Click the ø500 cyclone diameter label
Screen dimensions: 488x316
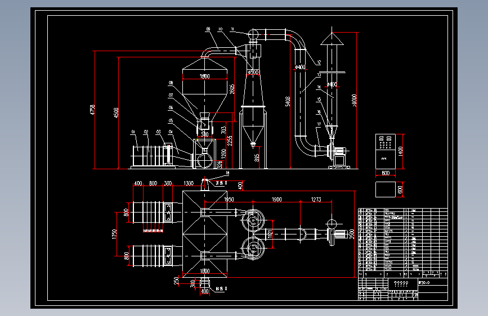pos(253,72)
